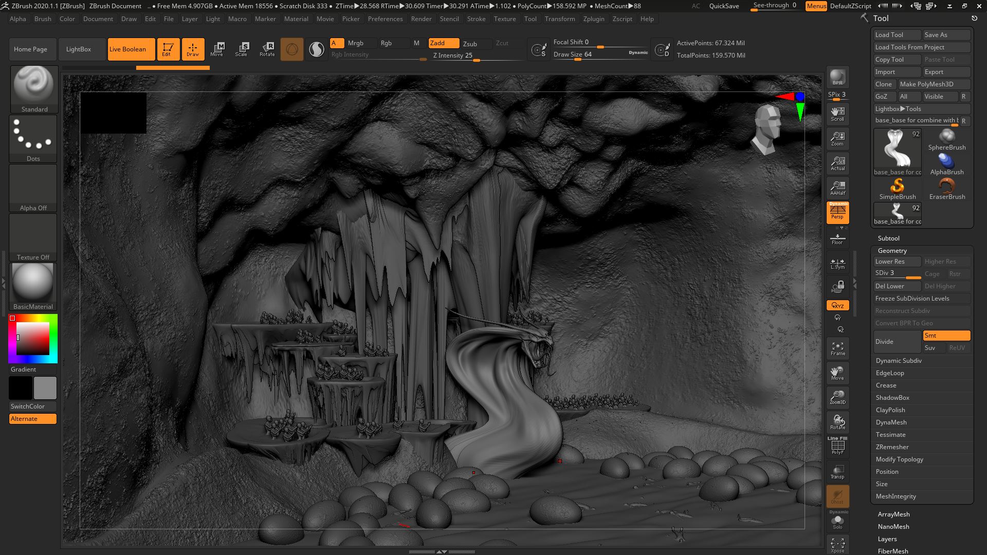Toggle the Persp perspective button
Viewport: 987px width, 555px height.
coord(837,212)
